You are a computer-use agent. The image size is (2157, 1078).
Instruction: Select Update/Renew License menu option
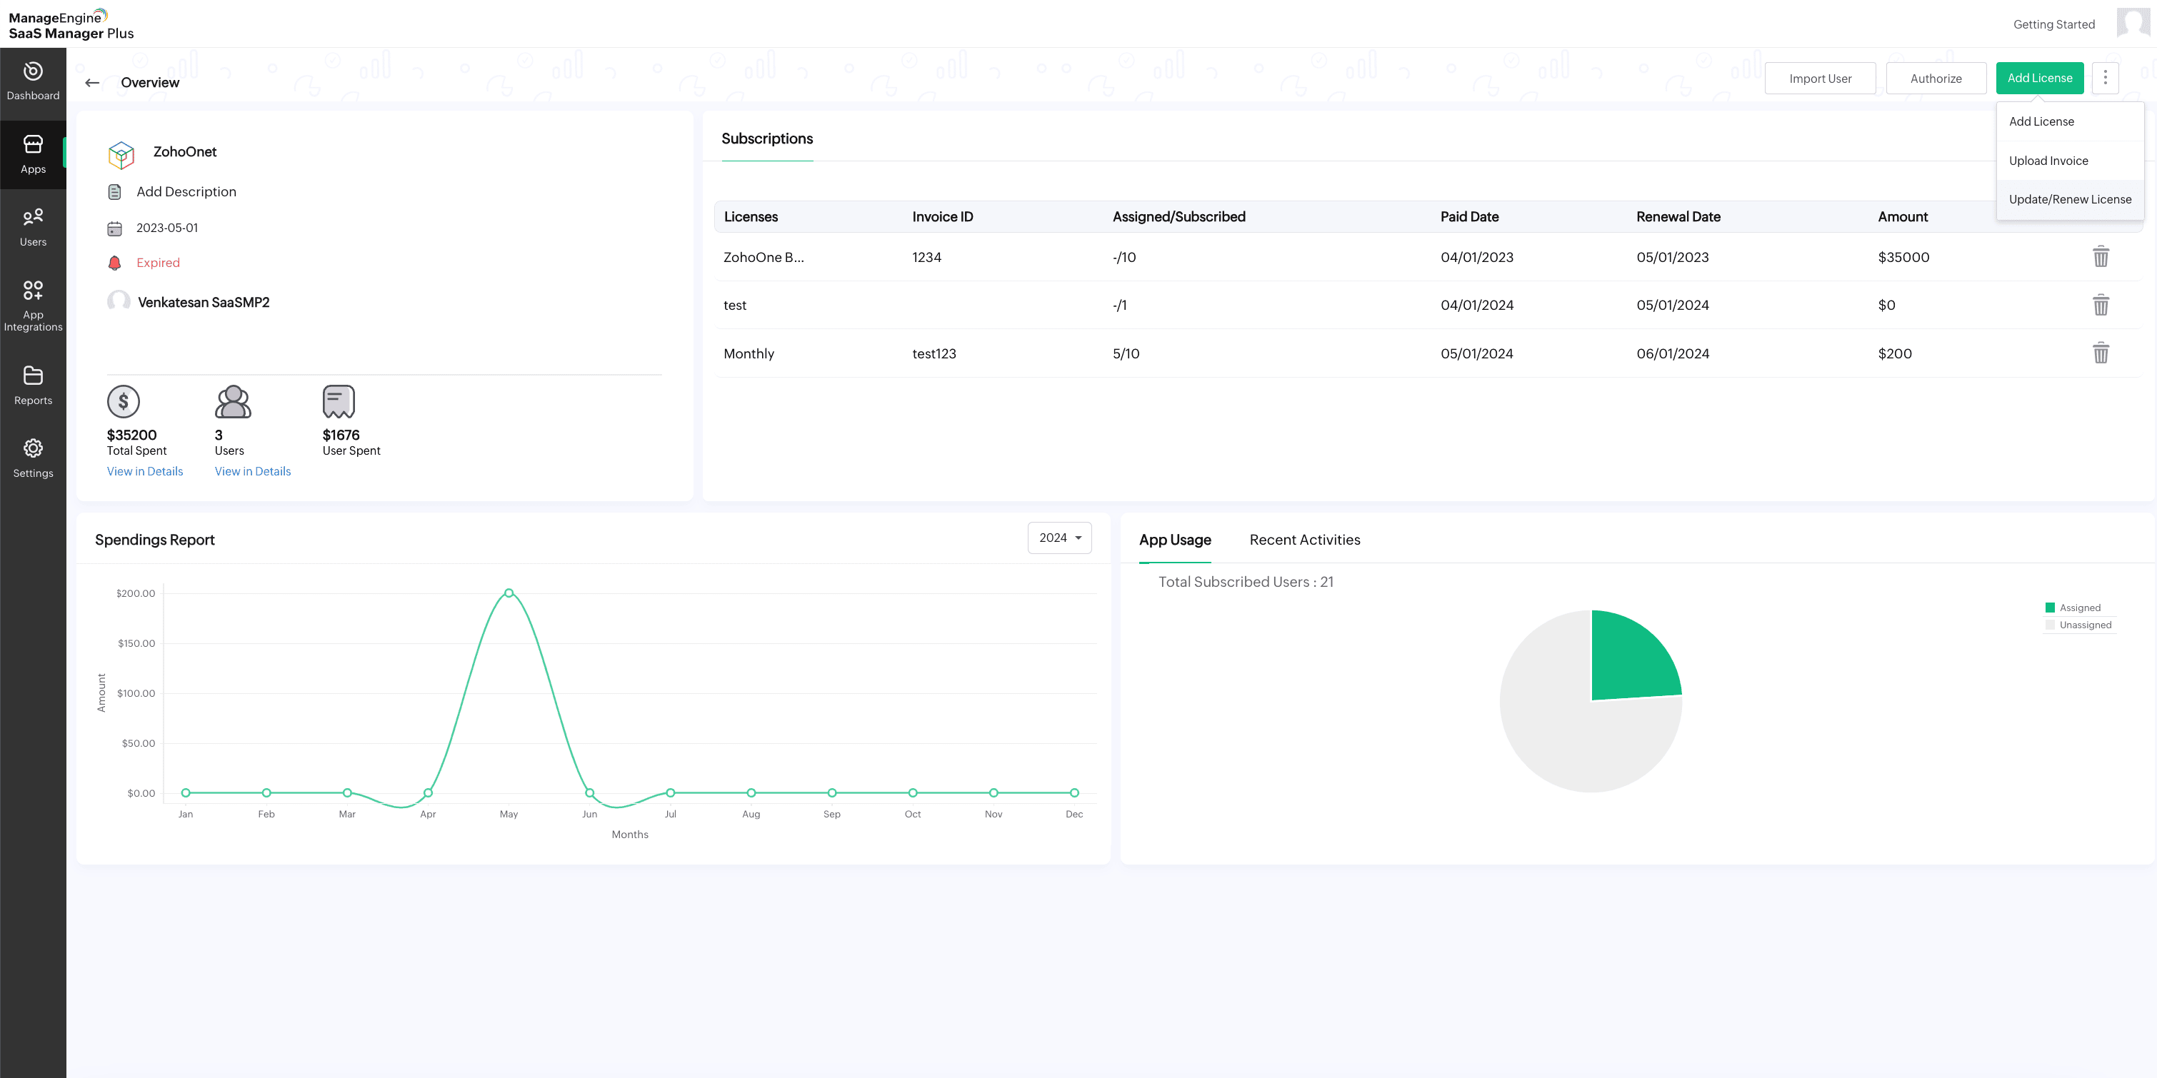pos(2069,199)
